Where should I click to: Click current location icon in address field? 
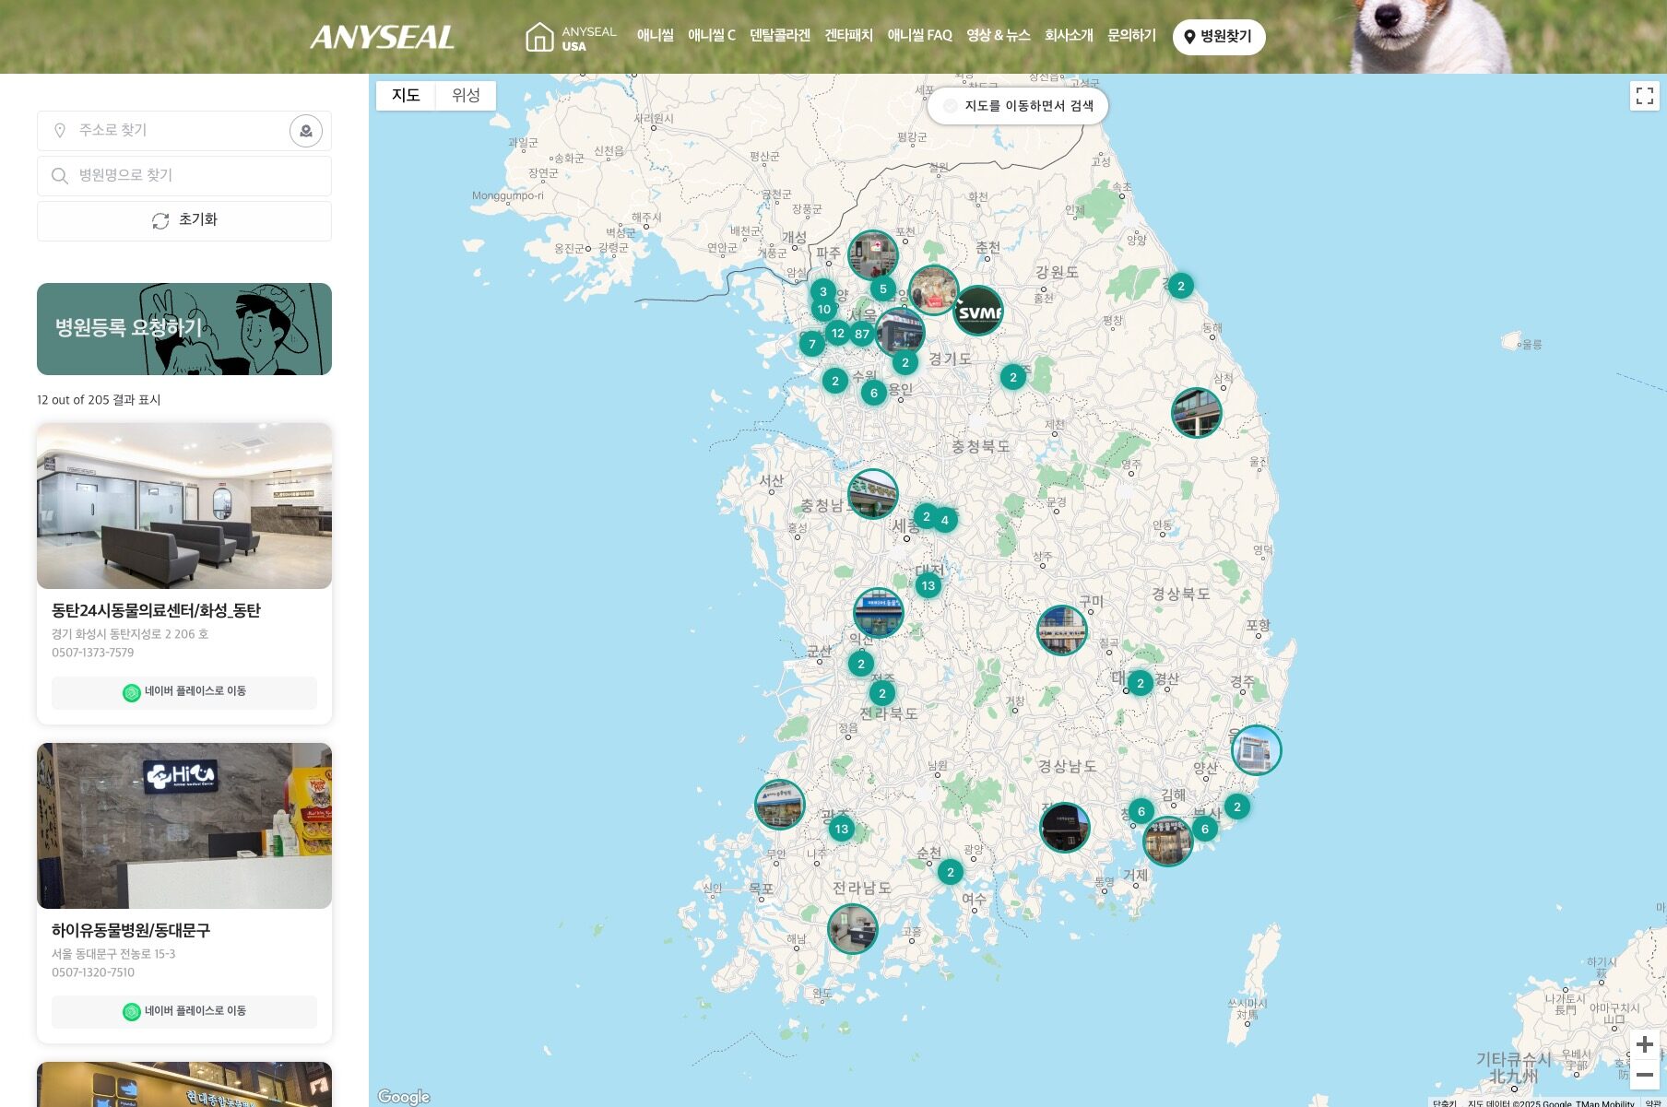pyautogui.click(x=306, y=131)
